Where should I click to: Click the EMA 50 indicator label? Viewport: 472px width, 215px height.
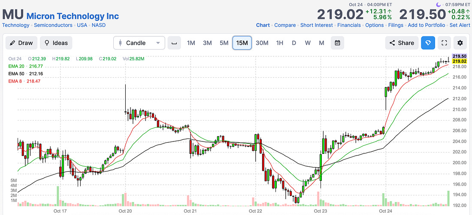pos(17,74)
